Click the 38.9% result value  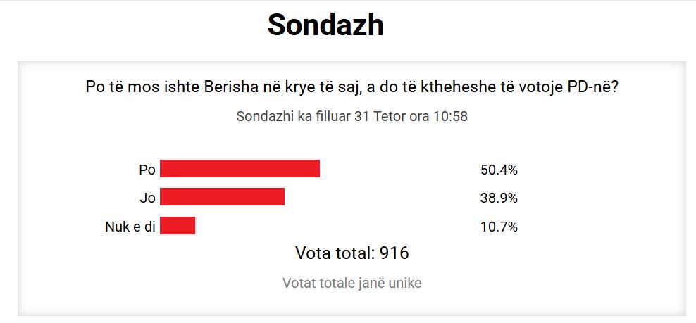tap(499, 198)
